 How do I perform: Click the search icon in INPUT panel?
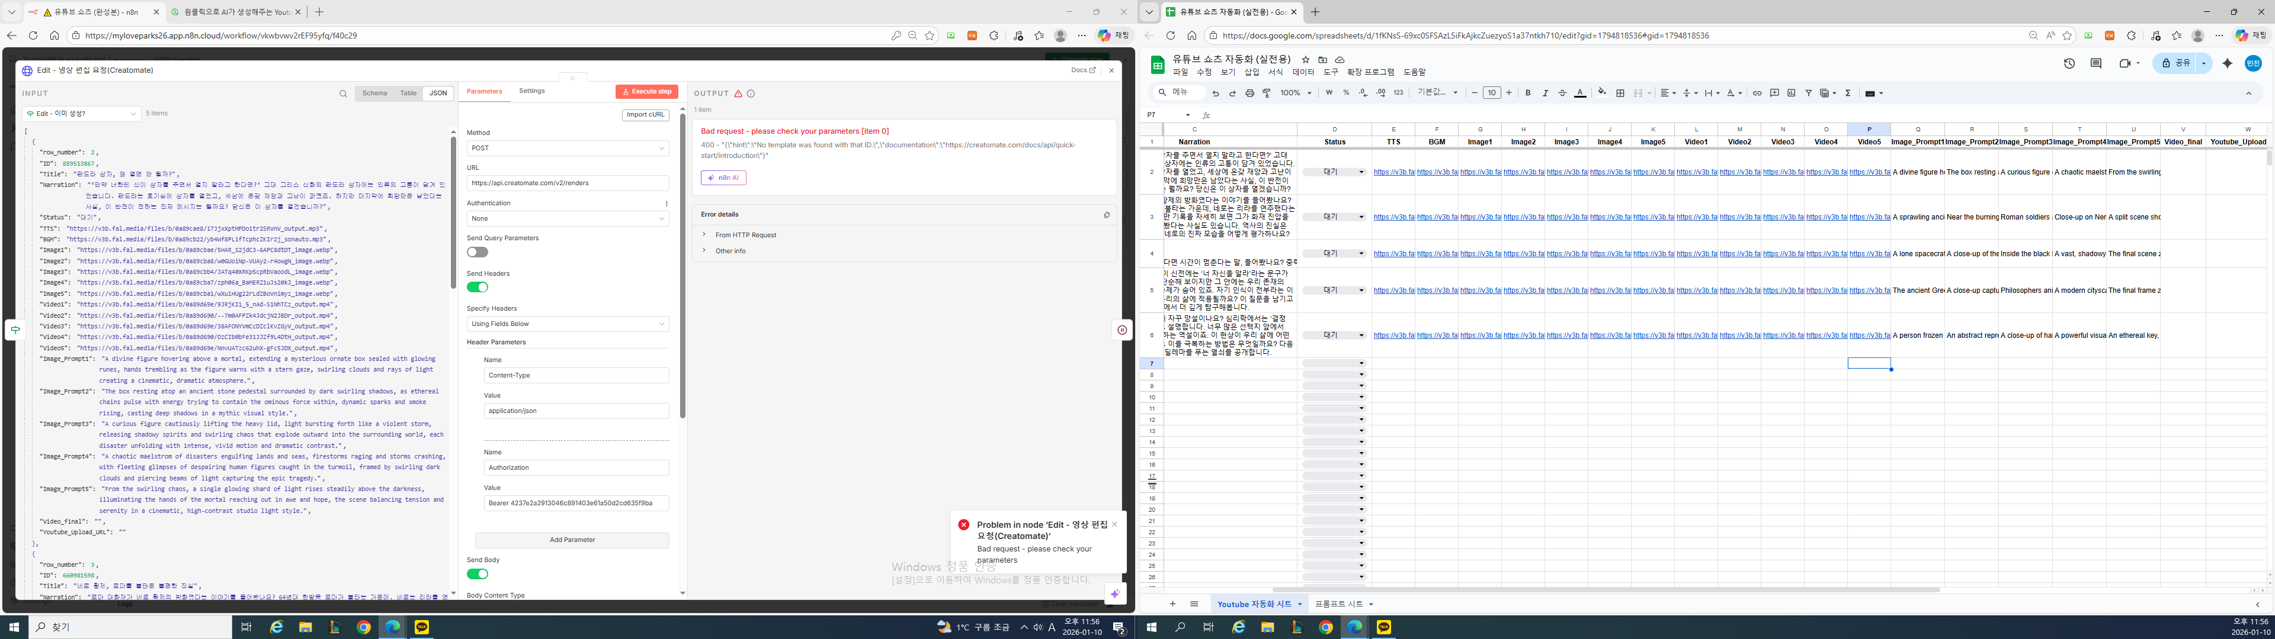tap(342, 93)
